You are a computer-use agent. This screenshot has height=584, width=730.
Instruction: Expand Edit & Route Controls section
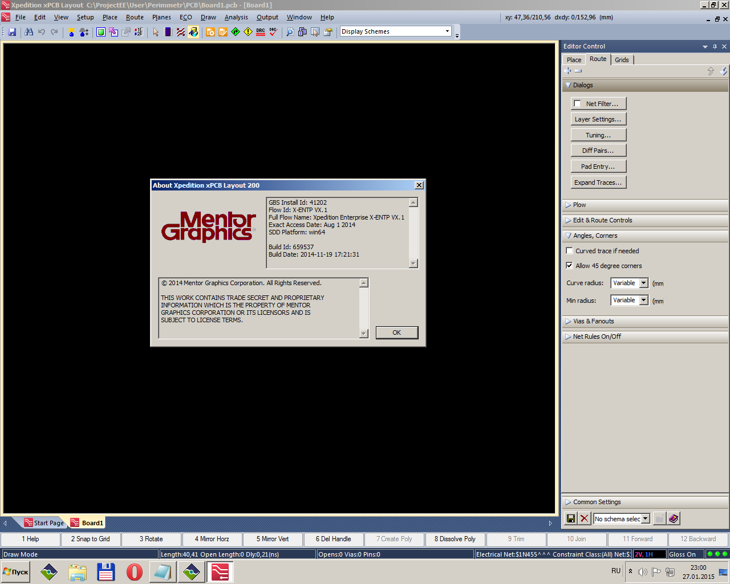point(645,220)
